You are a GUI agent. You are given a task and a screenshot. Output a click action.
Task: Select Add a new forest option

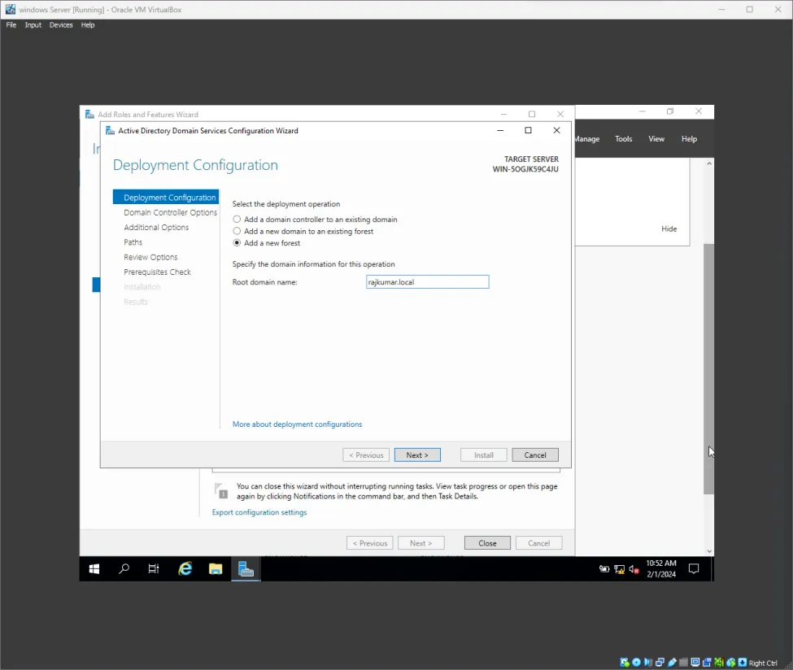[x=267, y=243]
